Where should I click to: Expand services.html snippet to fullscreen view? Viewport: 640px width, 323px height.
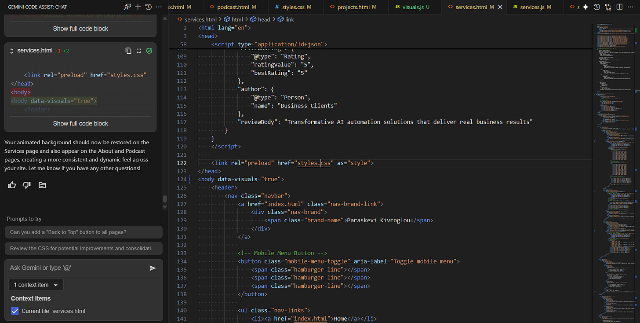coord(139,51)
